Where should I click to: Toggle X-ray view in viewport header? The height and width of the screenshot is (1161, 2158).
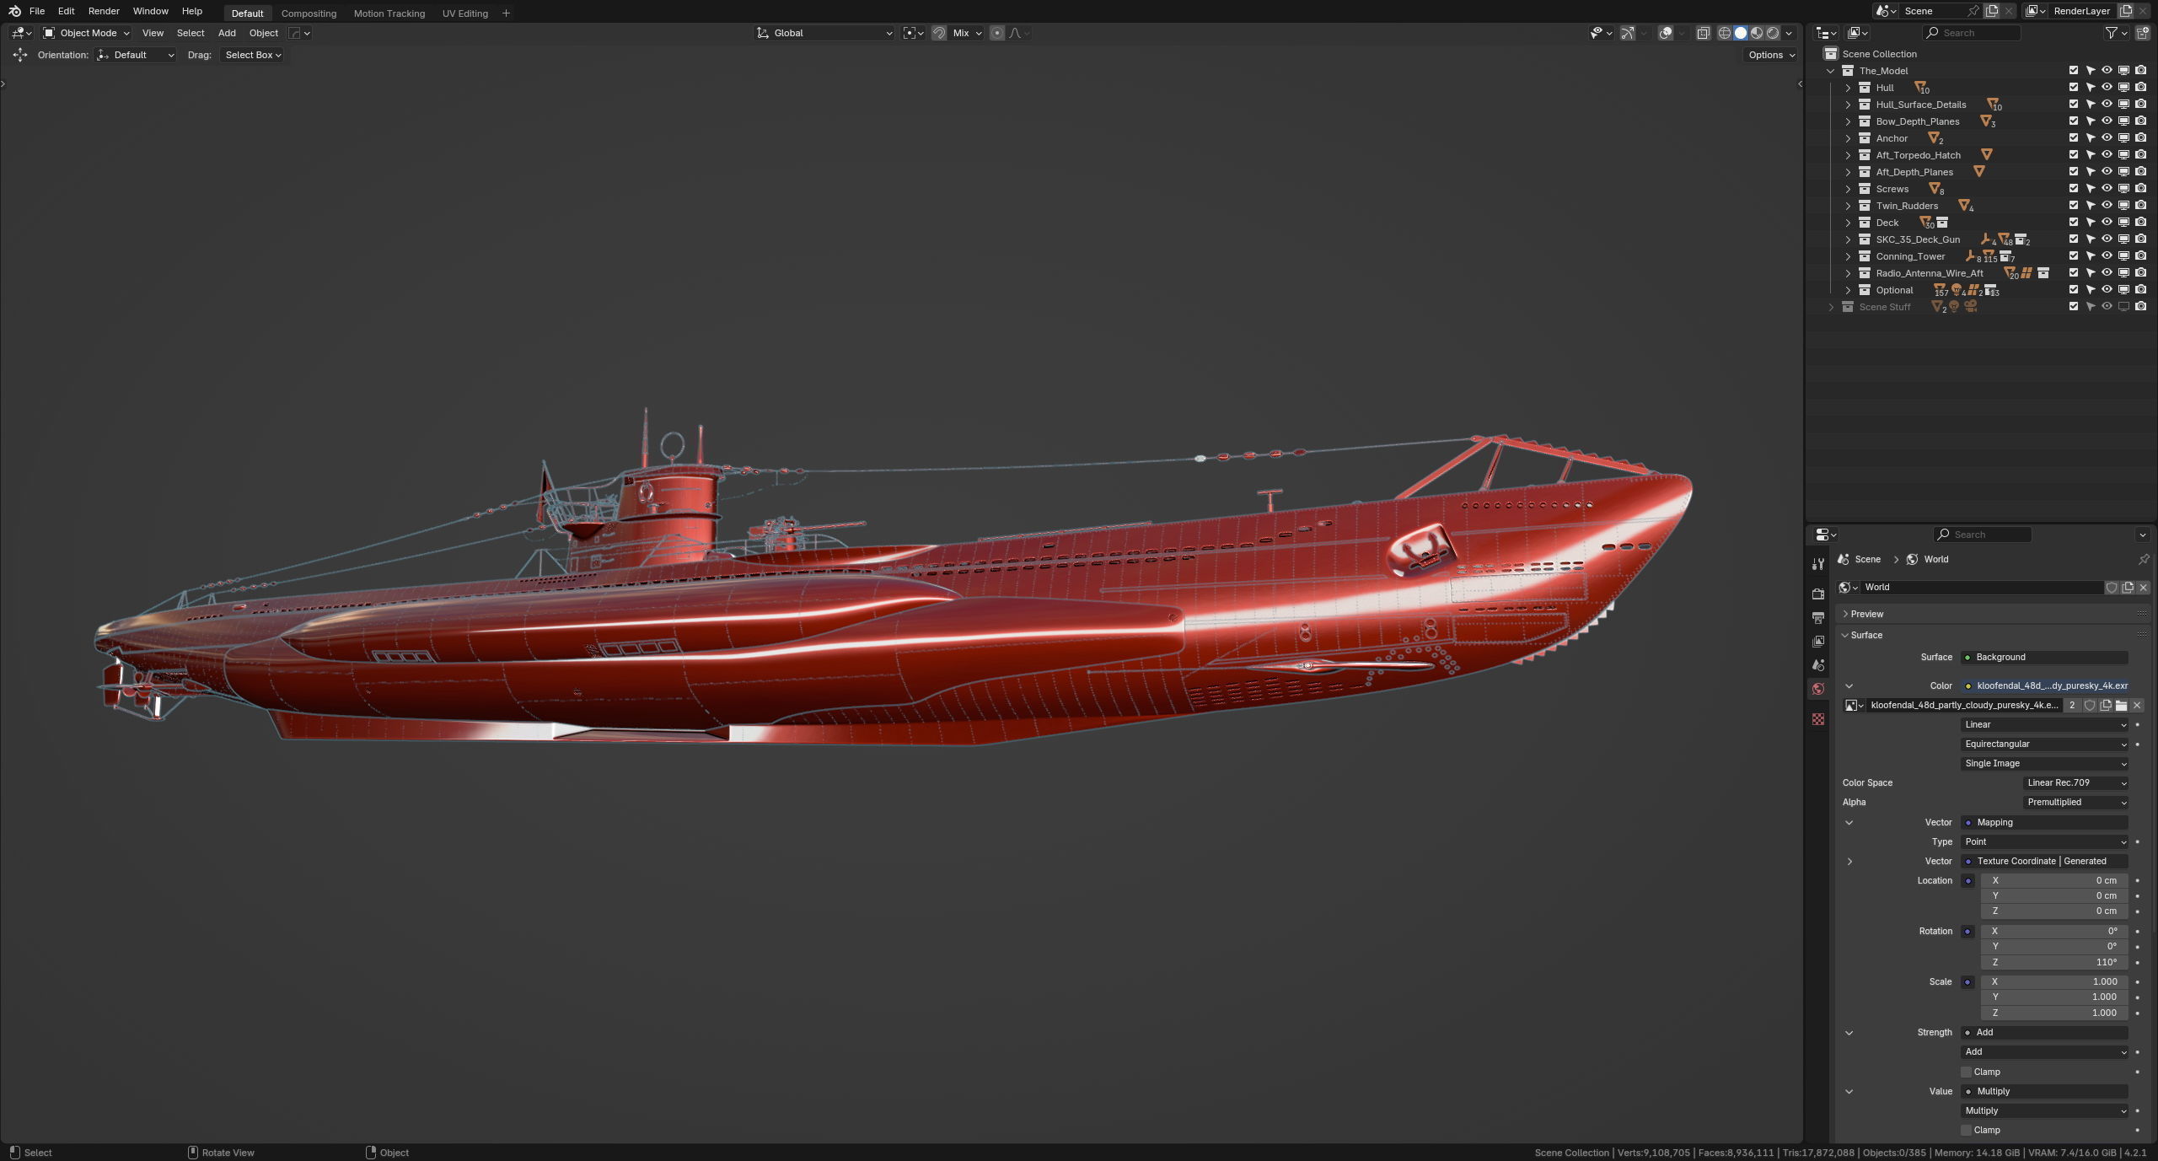(x=1703, y=33)
